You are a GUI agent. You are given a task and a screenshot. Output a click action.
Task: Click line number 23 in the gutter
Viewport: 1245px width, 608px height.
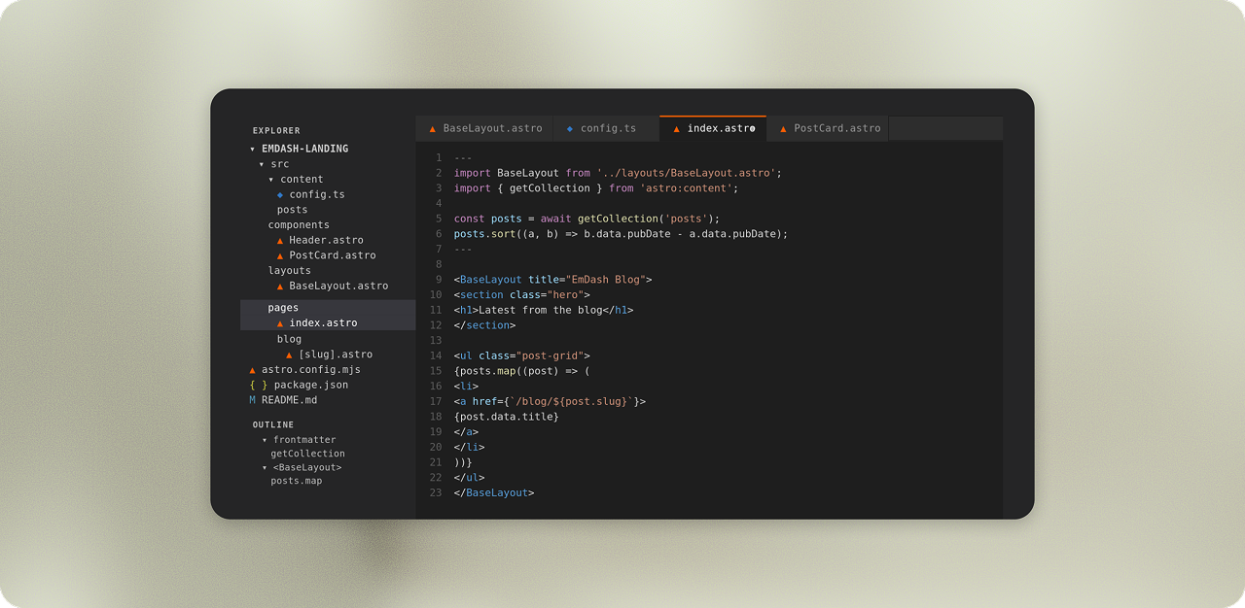point(436,492)
